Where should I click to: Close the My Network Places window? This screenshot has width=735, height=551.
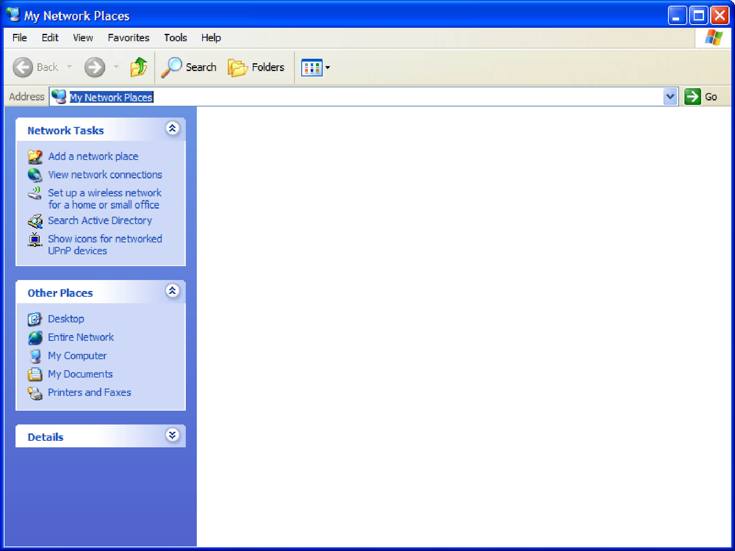point(719,16)
